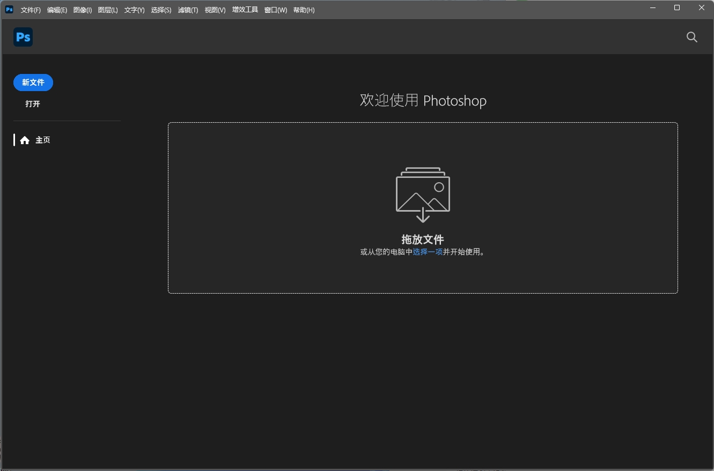Open the 增效工具 (Plugins) menu
Image resolution: width=714 pixels, height=471 pixels.
click(245, 10)
